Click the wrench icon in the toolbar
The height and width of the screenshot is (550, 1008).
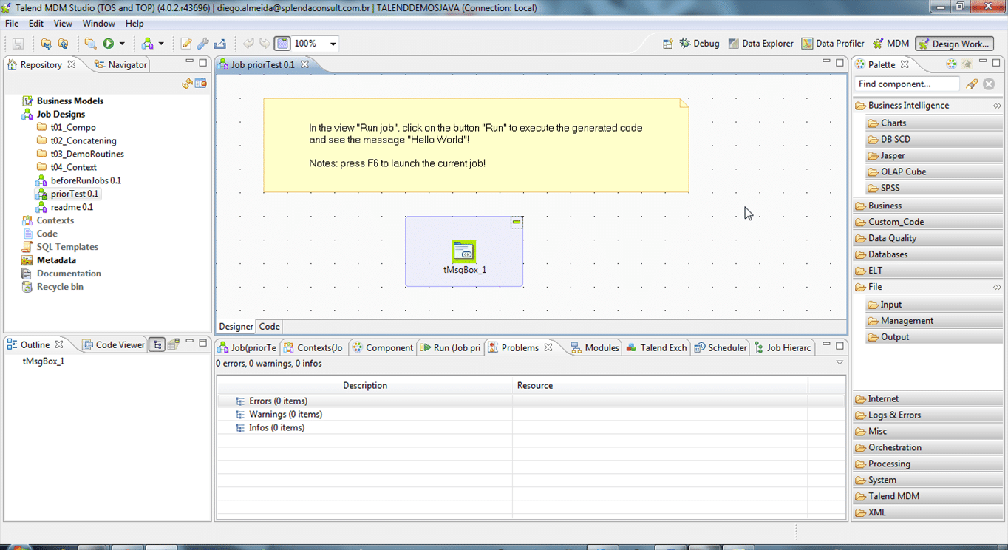pyautogui.click(x=202, y=44)
